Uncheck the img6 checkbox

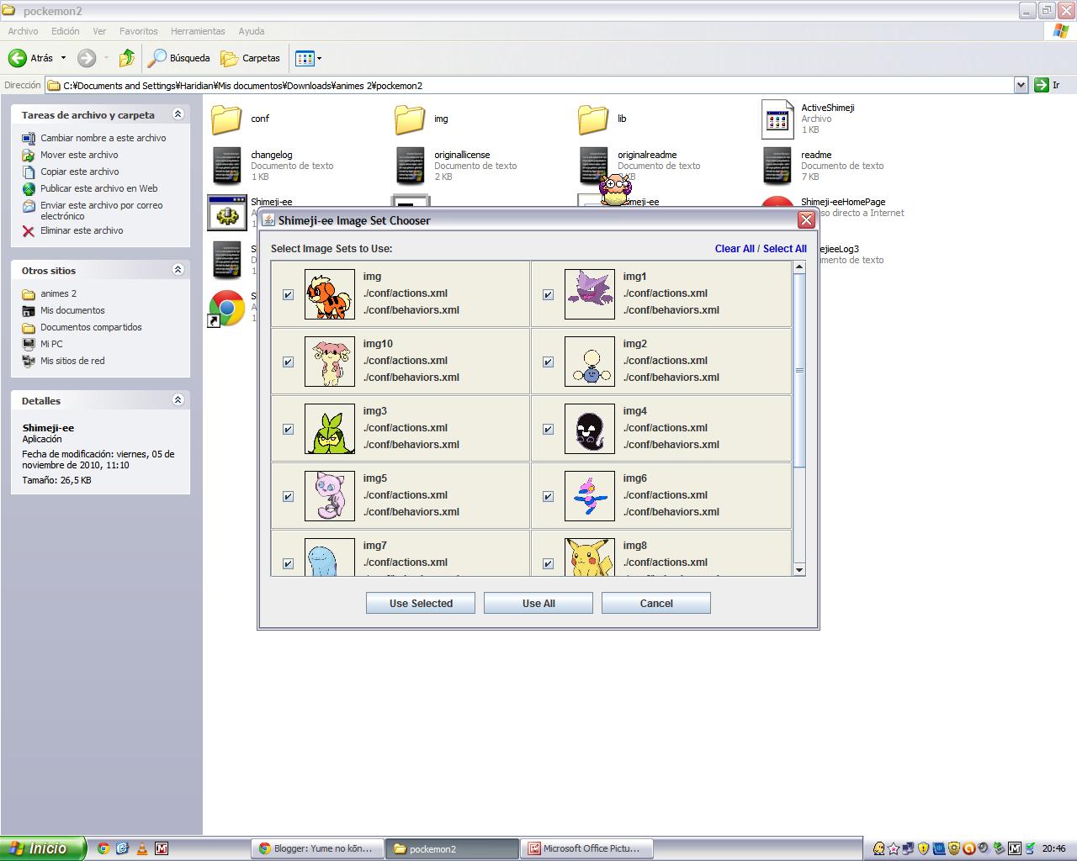(x=548, y=496)
